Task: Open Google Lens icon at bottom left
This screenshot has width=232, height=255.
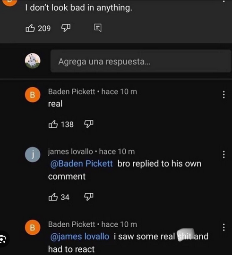Action: pyautogui.click(x=3, y=239)
